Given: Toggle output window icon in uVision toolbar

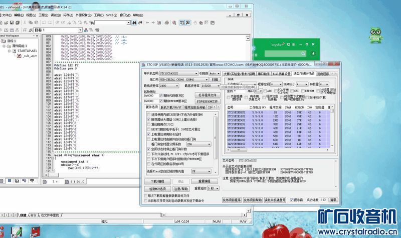Looking at the screenshot, I should [187, 22].
